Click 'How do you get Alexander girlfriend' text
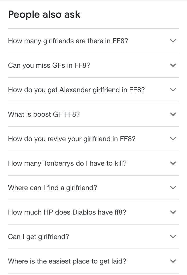The image size is (187, 275). tap(76, 90)
